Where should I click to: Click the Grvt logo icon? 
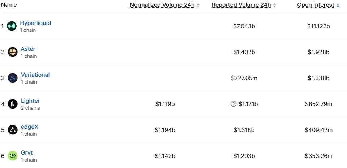(x=13, y=156)
